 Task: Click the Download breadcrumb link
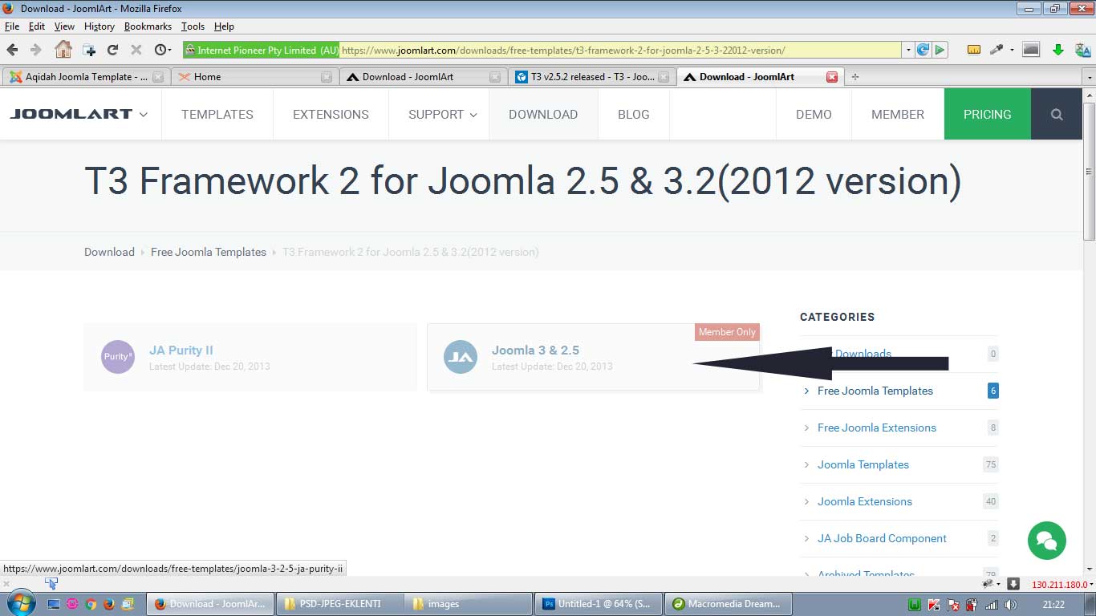coord(109,252)
